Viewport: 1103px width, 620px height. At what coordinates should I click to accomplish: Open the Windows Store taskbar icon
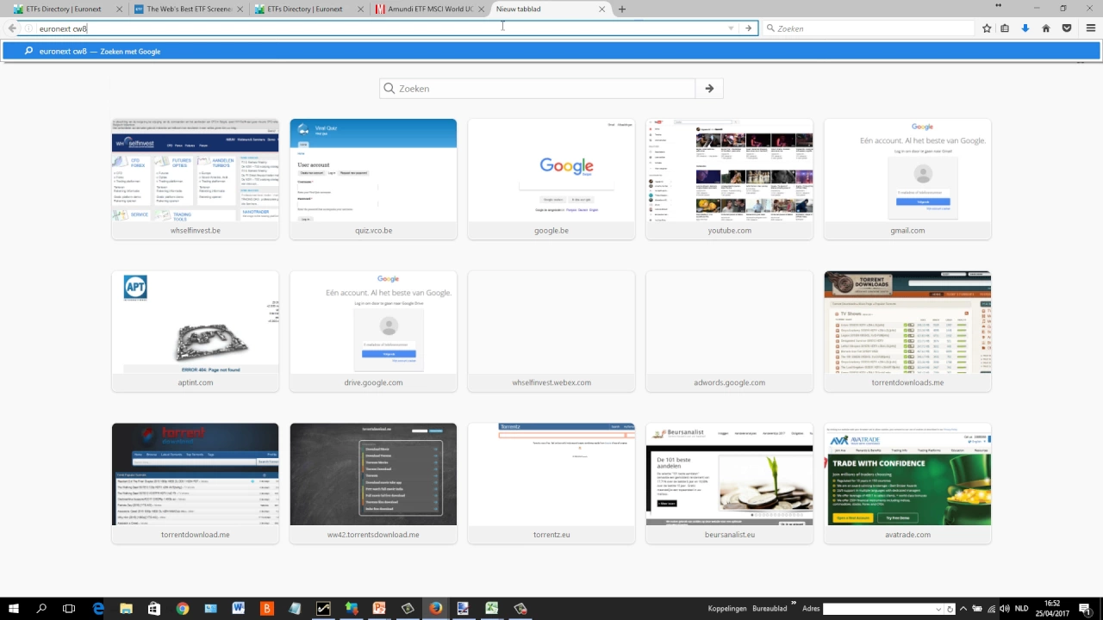click(x=154, y=608)
